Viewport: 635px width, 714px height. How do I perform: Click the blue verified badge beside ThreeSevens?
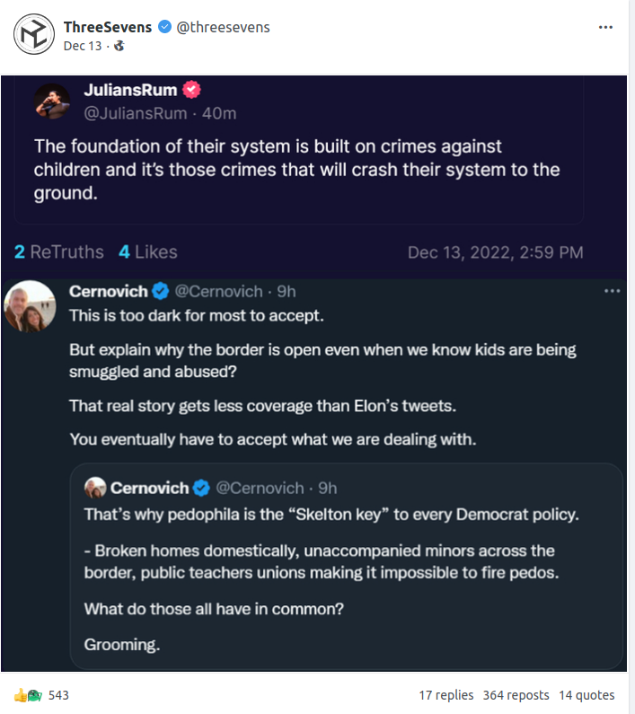(164, 27)
